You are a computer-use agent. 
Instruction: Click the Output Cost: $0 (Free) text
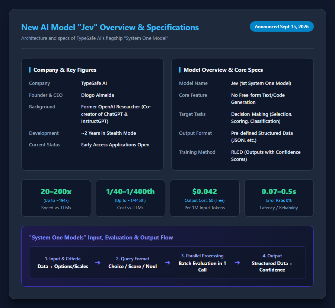[205, 200]
